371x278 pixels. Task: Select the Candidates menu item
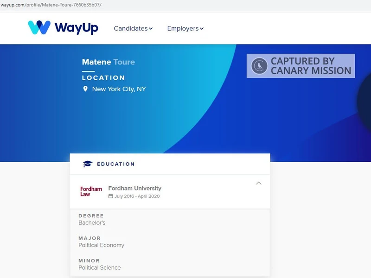coord(132,28)
